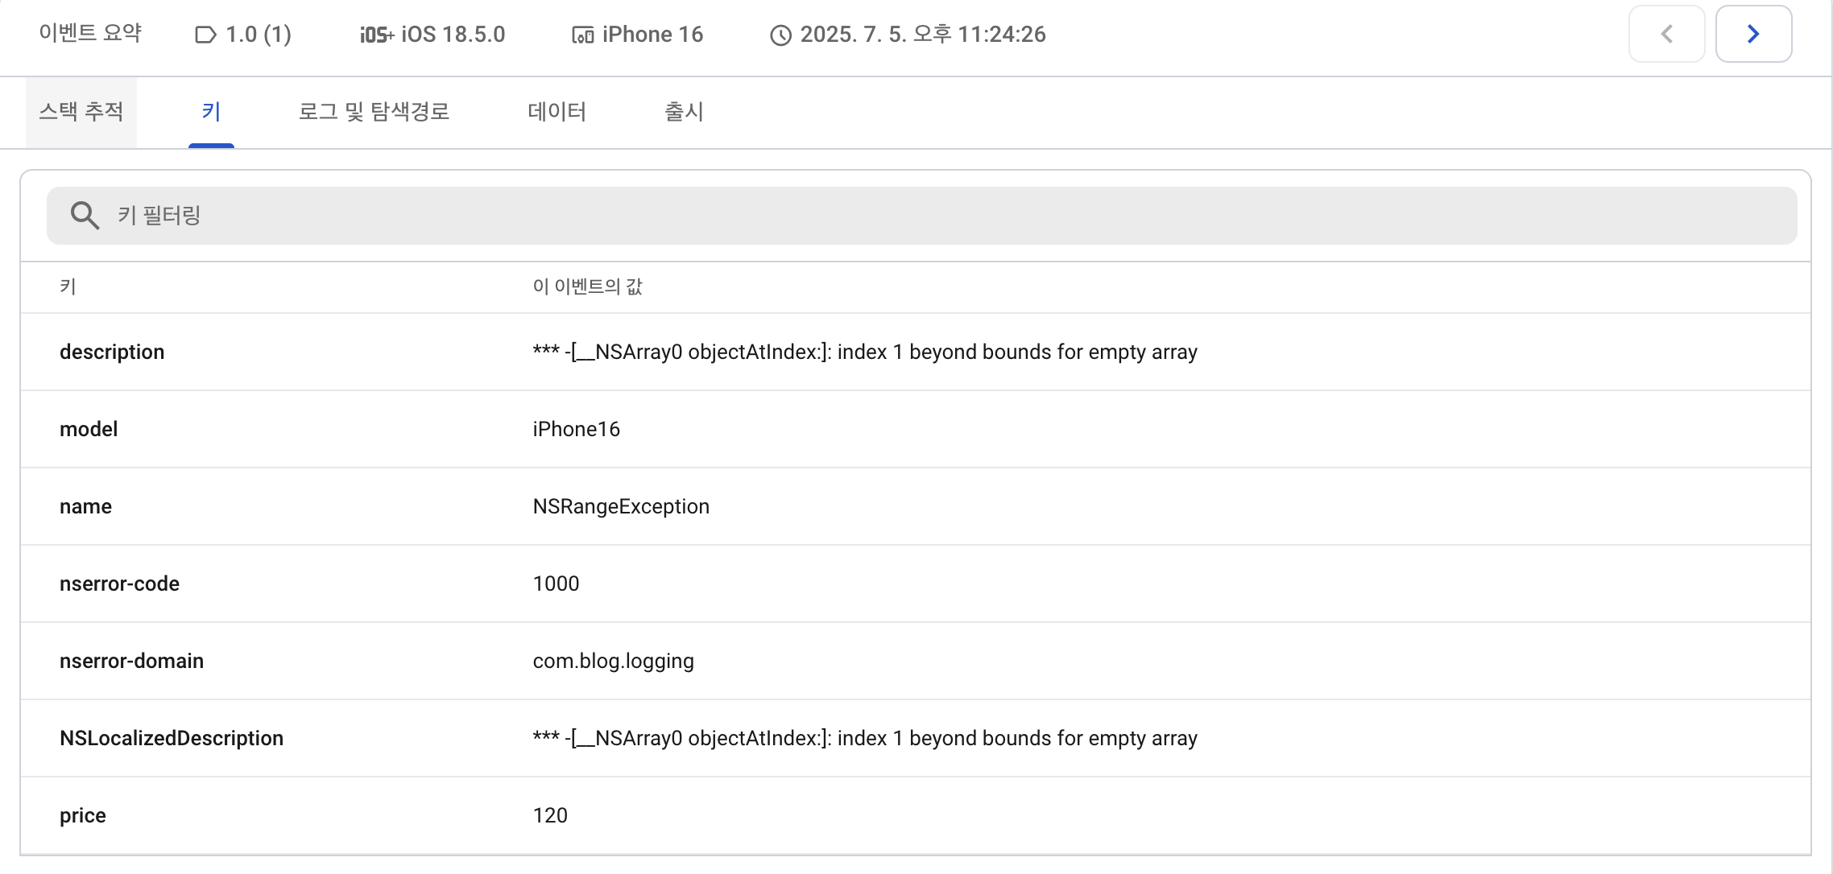Click the description key row
The height and width of the screenshot is (874, 1833).
112,352
